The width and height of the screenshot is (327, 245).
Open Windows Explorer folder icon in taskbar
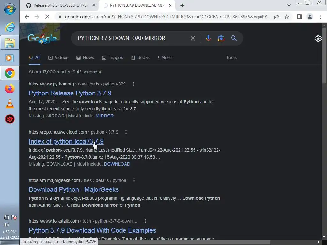10,42
